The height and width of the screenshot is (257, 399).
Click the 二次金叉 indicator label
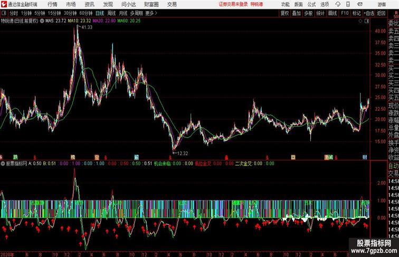tap(243, 164)
